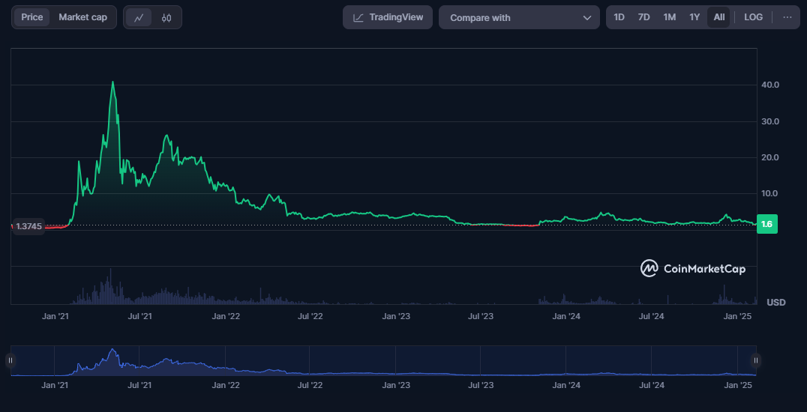This screenshot has height=412, width=807.
Task: Select the Price view toggle
Action: 31,17
